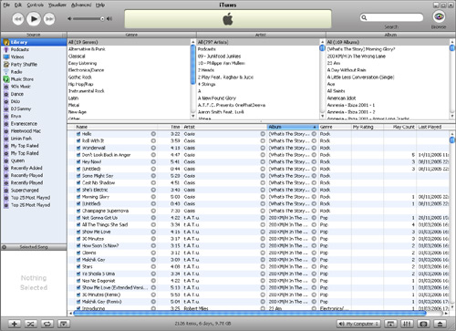This screenshot has height=331, width=456.
Task: Select the Library source
Action: point(34,42)
